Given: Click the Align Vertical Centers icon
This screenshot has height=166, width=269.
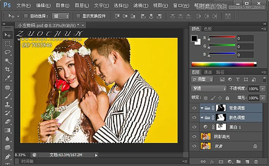Looking at the screenshot, I should pyautogui.click(x=125, y=16).
